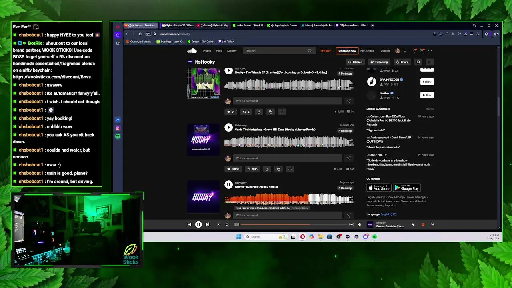Screen dimensions: 512x288
Task: Switch to Nero @ Lights All Night tab
Action: tap(212, 26)
